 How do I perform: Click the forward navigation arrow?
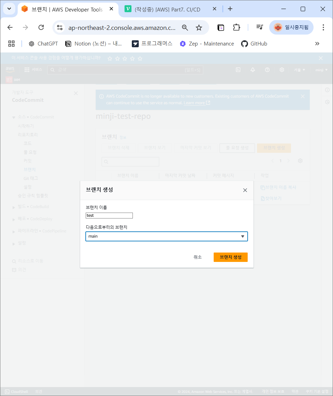(25, 27)
